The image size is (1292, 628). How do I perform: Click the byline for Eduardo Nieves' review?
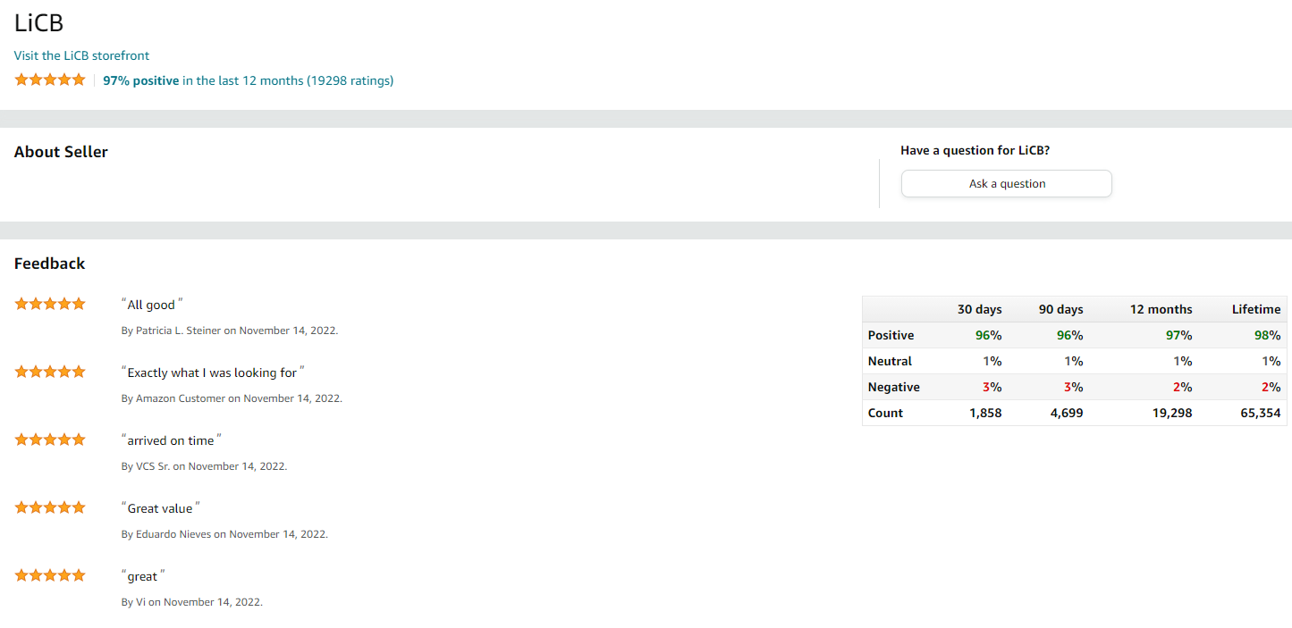(224, 534)
